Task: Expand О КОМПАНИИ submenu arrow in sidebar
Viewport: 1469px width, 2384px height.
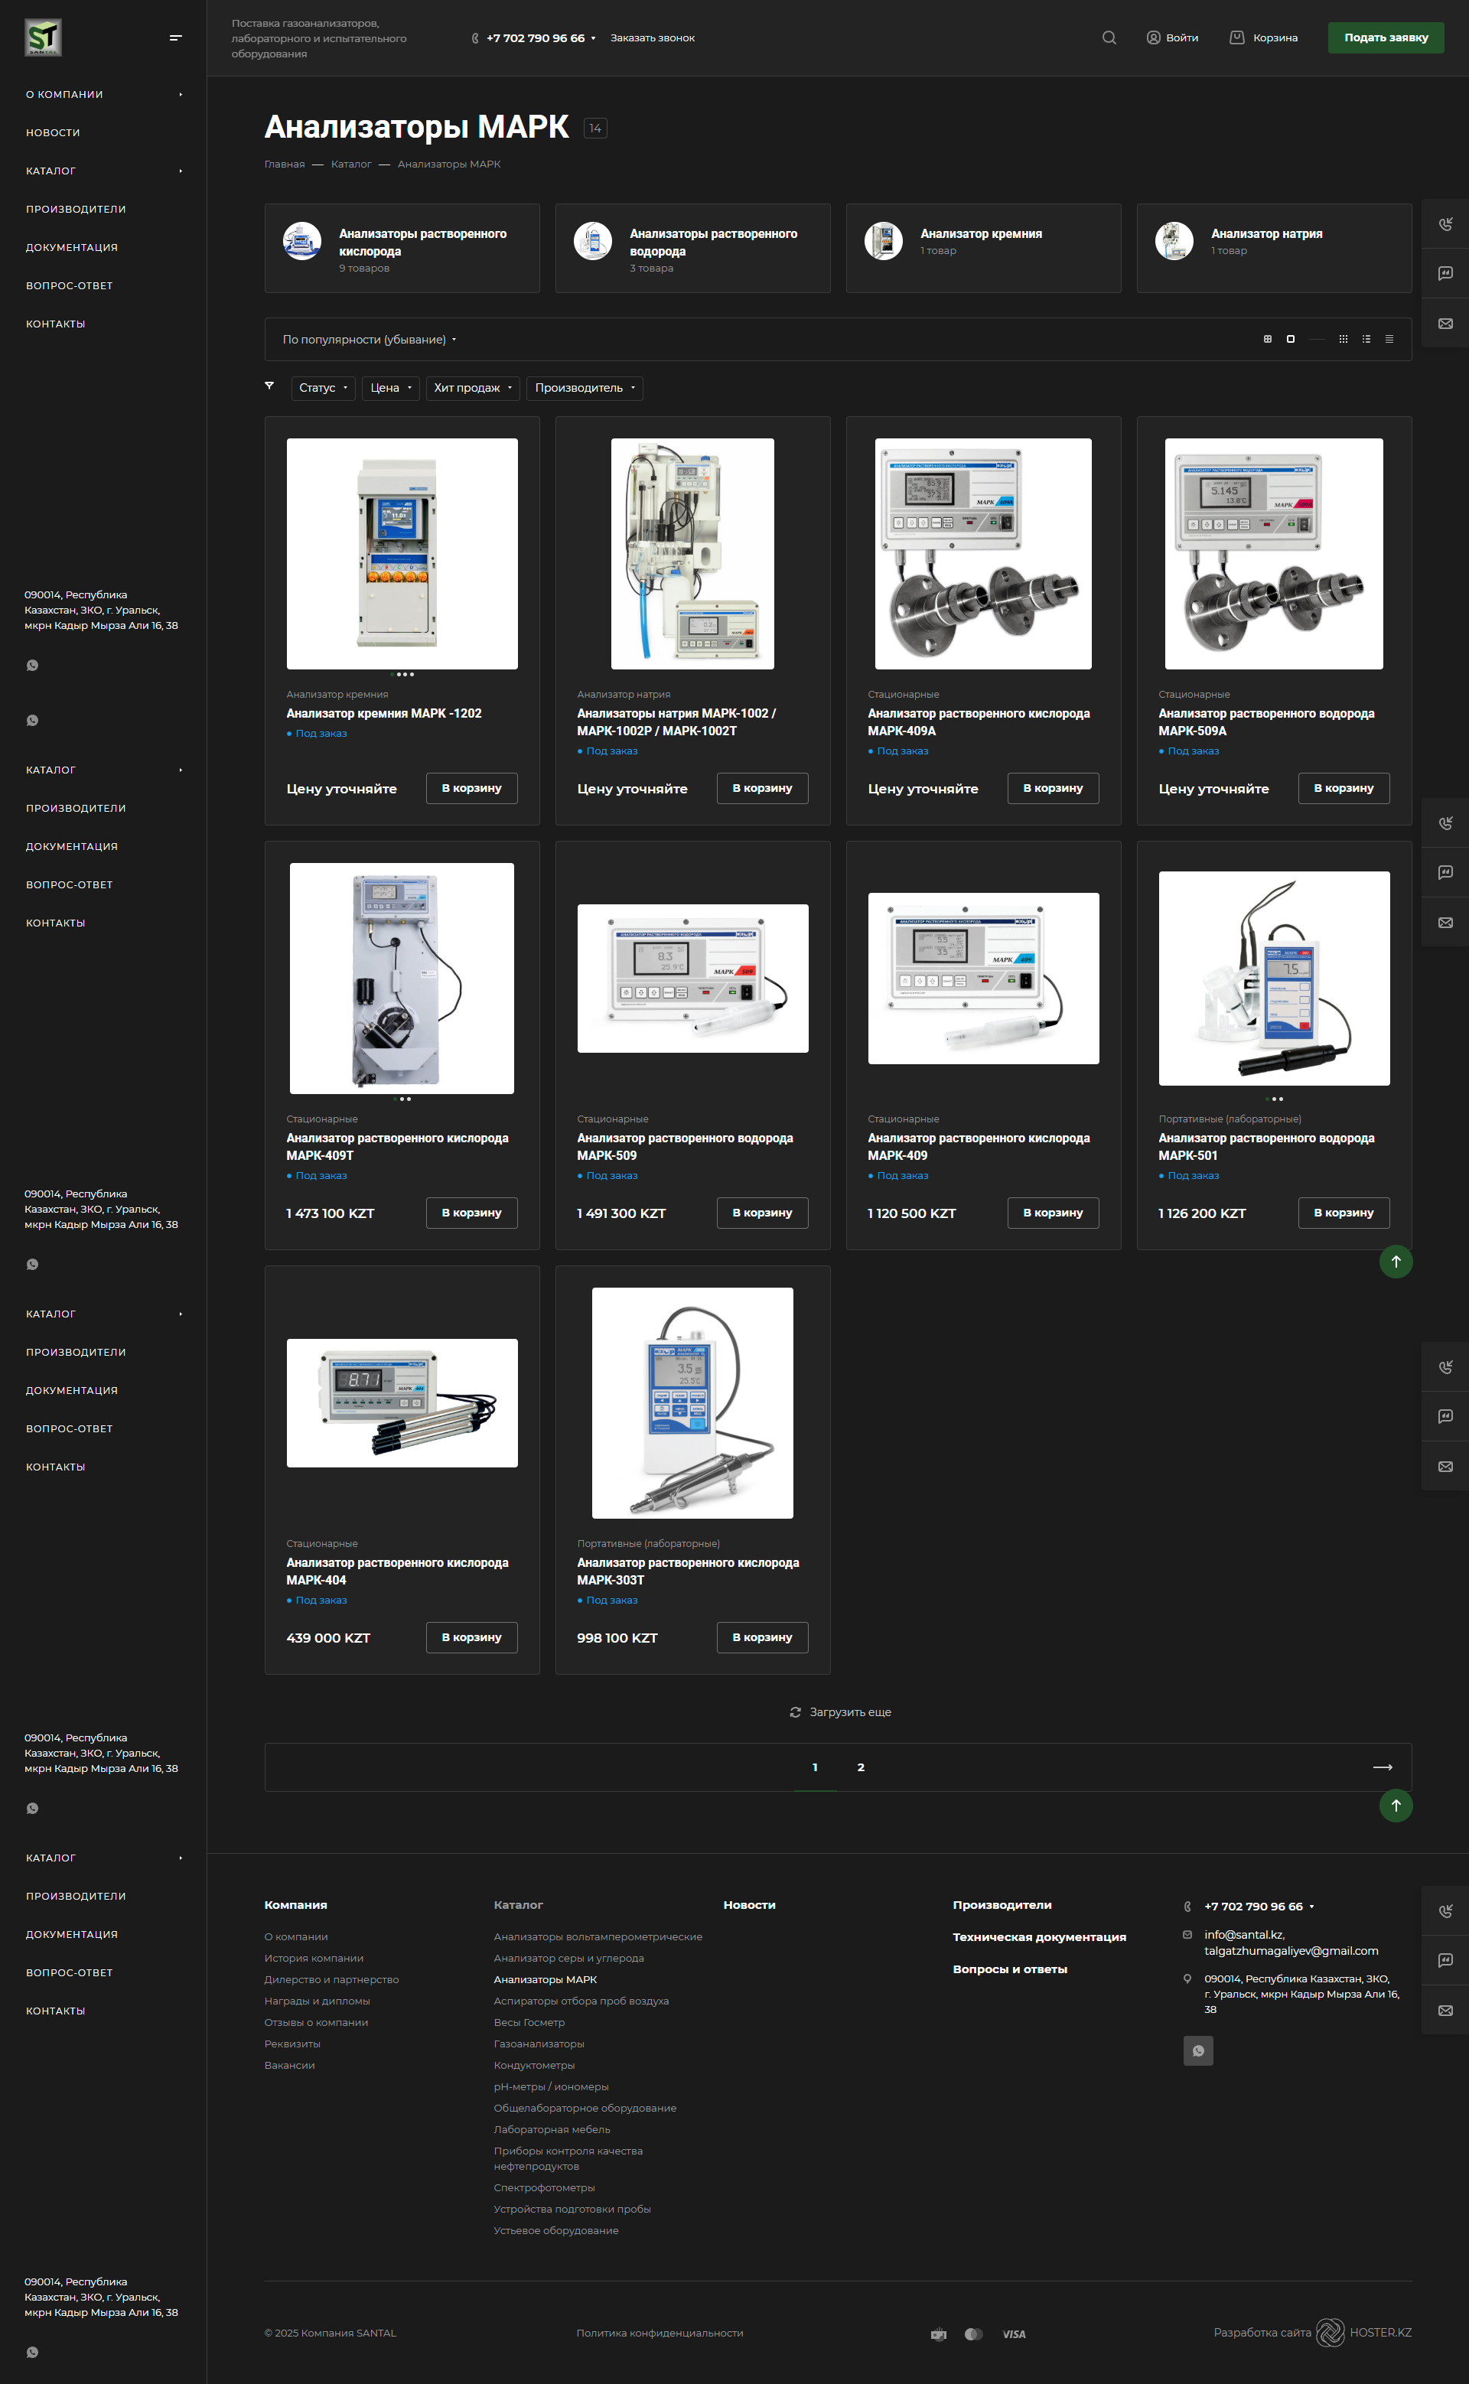Action: point(181,94)
